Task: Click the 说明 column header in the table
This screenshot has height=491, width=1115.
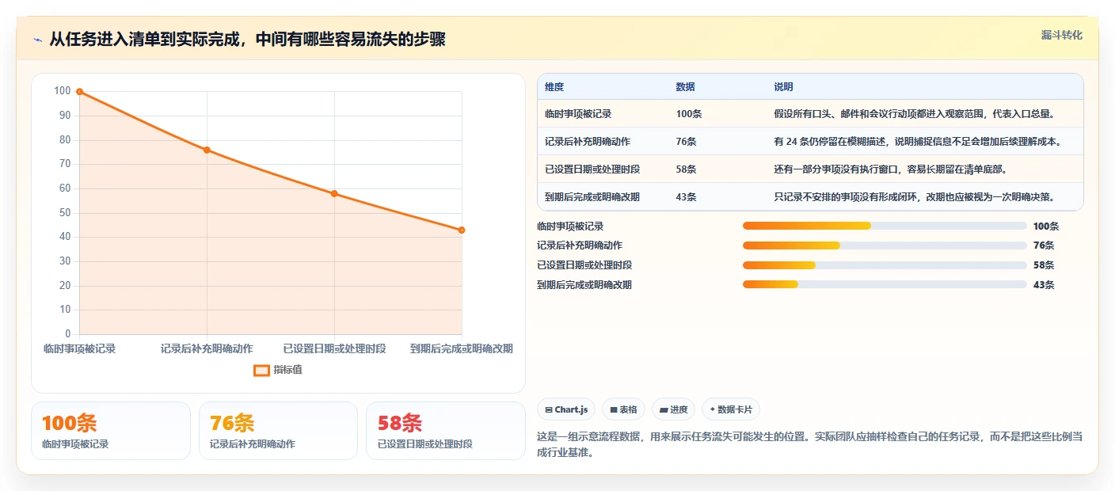Action: point(784,87)
